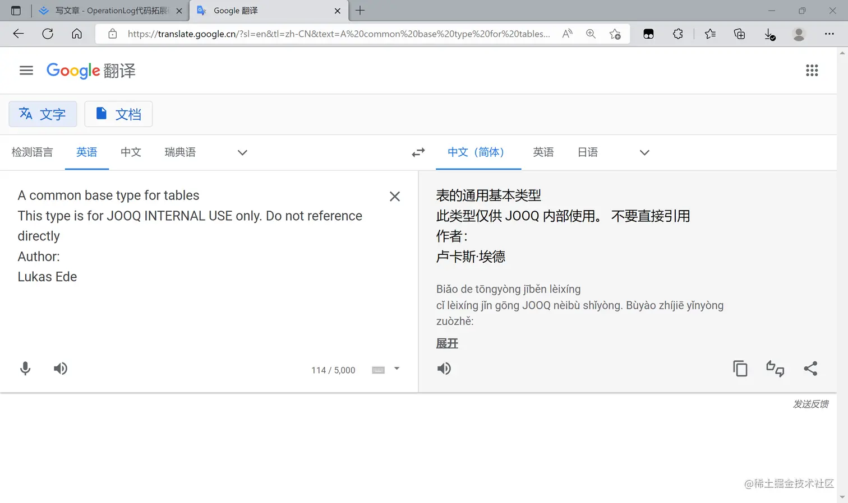The height and width of the screenshot is (503, 848).
Task: Open the favorites list
Action: 710,34
